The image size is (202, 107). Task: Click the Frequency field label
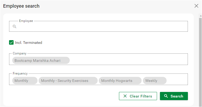20,73
